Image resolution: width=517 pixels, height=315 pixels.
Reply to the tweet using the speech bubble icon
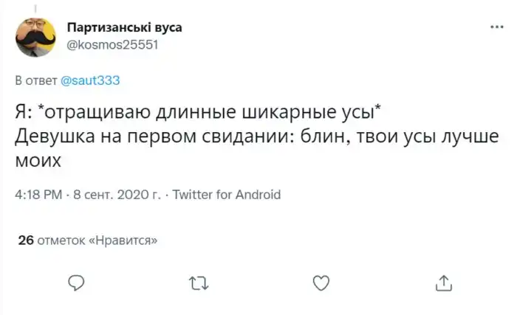point(78,282)
